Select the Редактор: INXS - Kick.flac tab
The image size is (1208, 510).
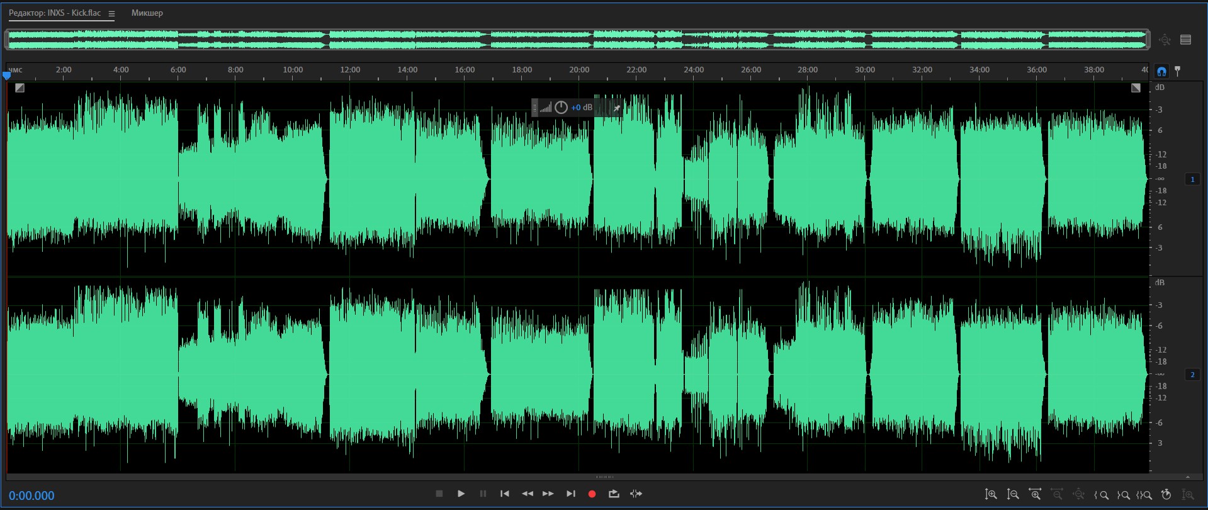point(55,13)
